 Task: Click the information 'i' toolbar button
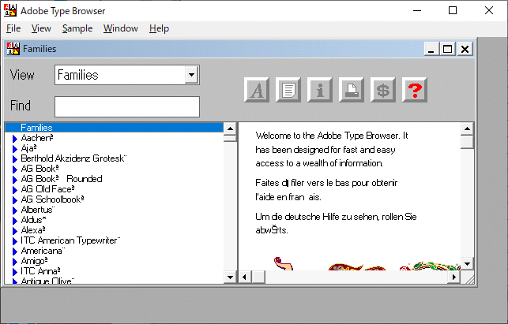tap(320, 90)
